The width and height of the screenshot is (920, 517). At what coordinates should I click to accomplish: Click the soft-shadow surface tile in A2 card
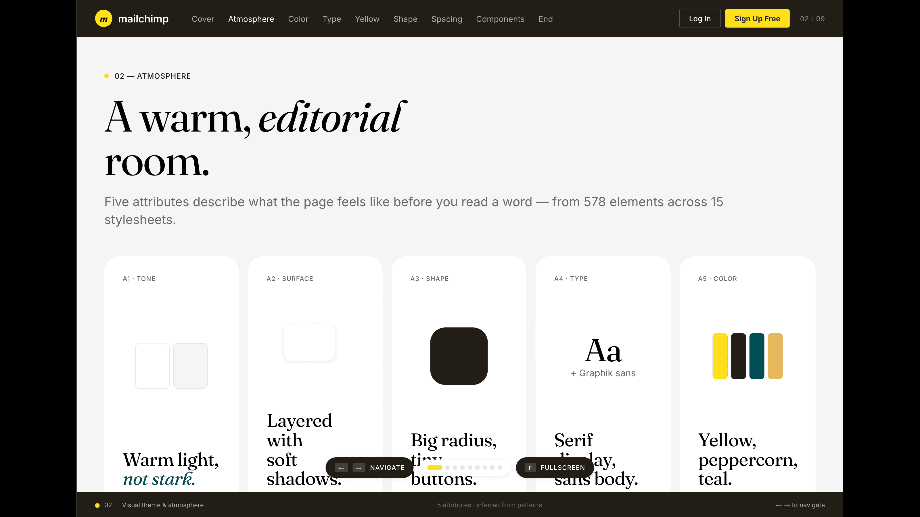(x=309, y=342)
